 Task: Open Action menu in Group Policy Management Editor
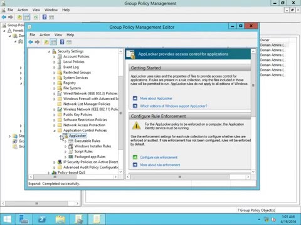pos(45,35)
